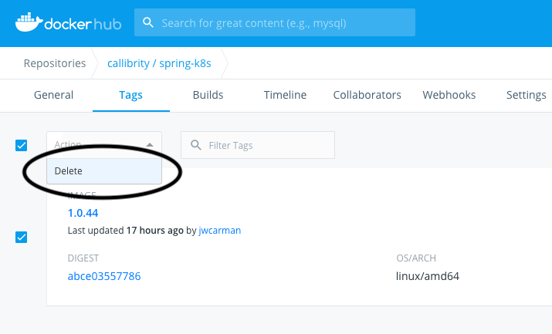Viewport: 552px width, 334px height.
Task: Click the DIGEST column label
Action: click(x=83, y=258)
